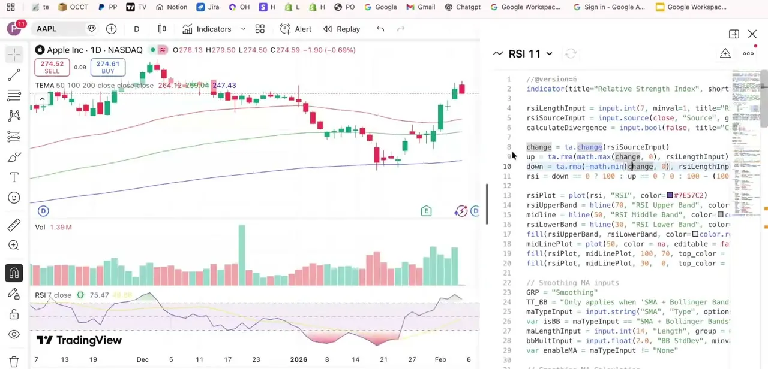Viewport: 768px width, 369px height.
Task: Click the Pine editor refresh icon
Action: click(571, 54)
